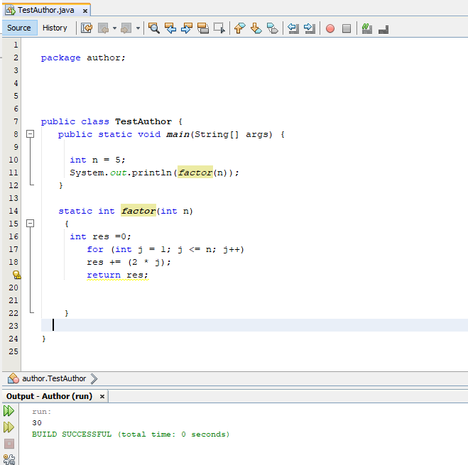
Task: Click the lightbulb hint icon in gutter
Action: coord(17,275)
